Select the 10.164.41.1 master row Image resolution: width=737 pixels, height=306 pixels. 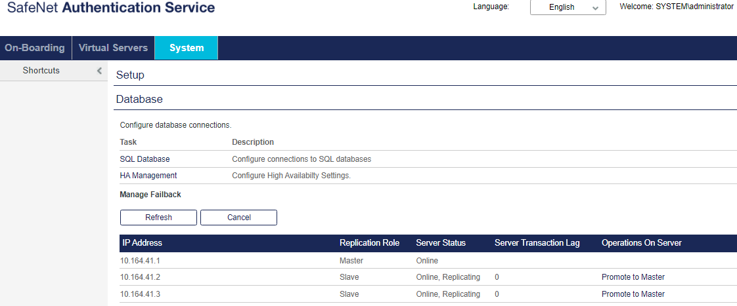point(140,261)
